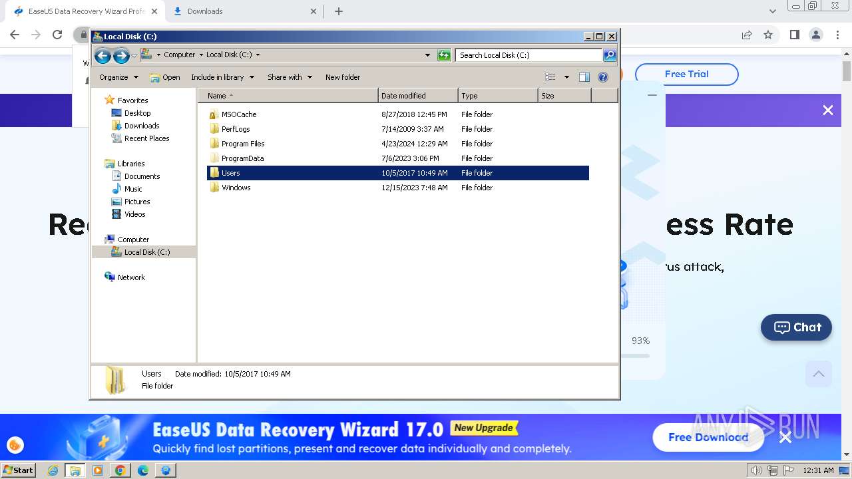This screenshot has width=852, height=479.
Task: Open the Chrome three-dot menu
Action: pyautogui.click(x=837, y=35)
